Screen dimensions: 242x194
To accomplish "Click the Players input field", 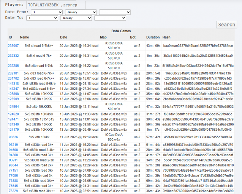I will pos(56,5).
